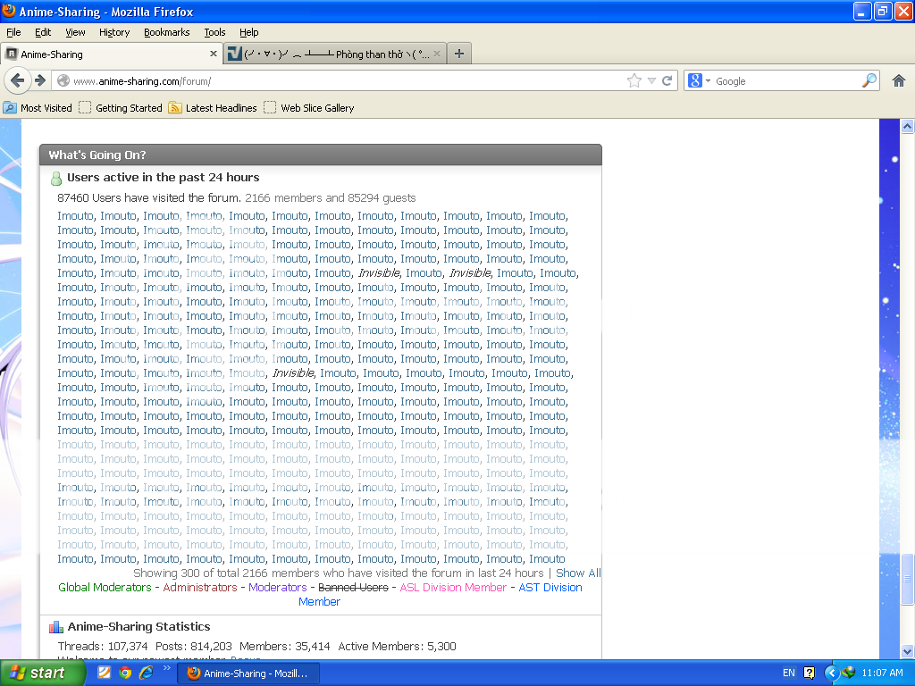Launch Internet Explorer from quick launch
Image resolution: width=915 pixels, height=686 pixels.
click(145, 673)
